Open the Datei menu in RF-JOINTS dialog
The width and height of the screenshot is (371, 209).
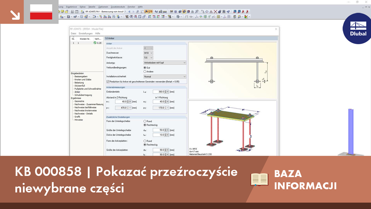tap(74, 33)
